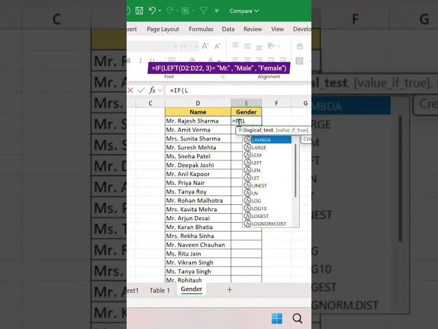This screenshot has height=329, width=438.
Task: Open the font size dropdown
Action: (x=196, y=47)
